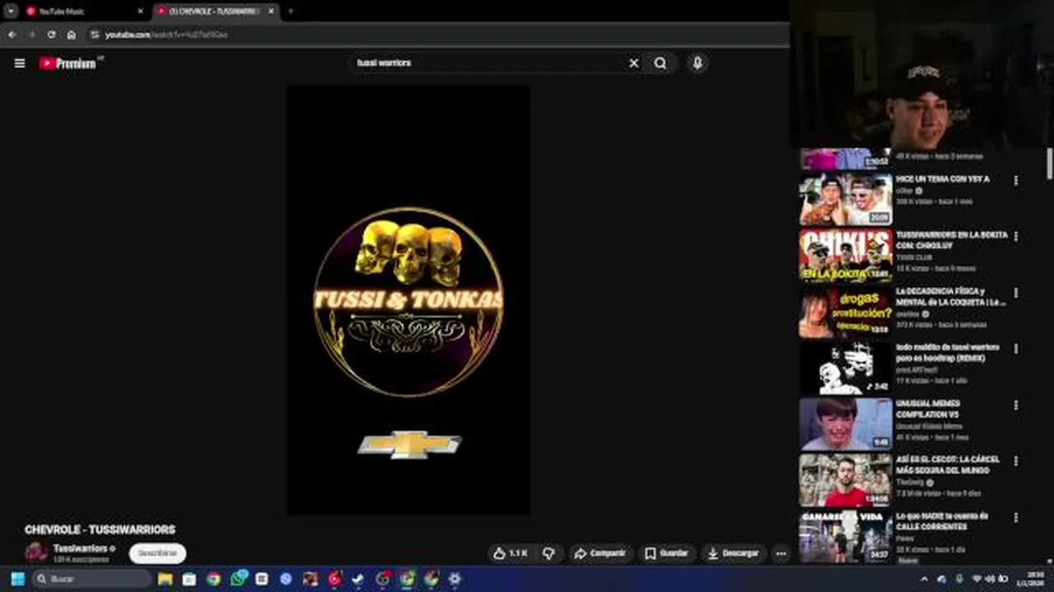Screen dimensions: 1054x592
Task: Open Steam from the taskbar
Action: click(x=358, y=579)
